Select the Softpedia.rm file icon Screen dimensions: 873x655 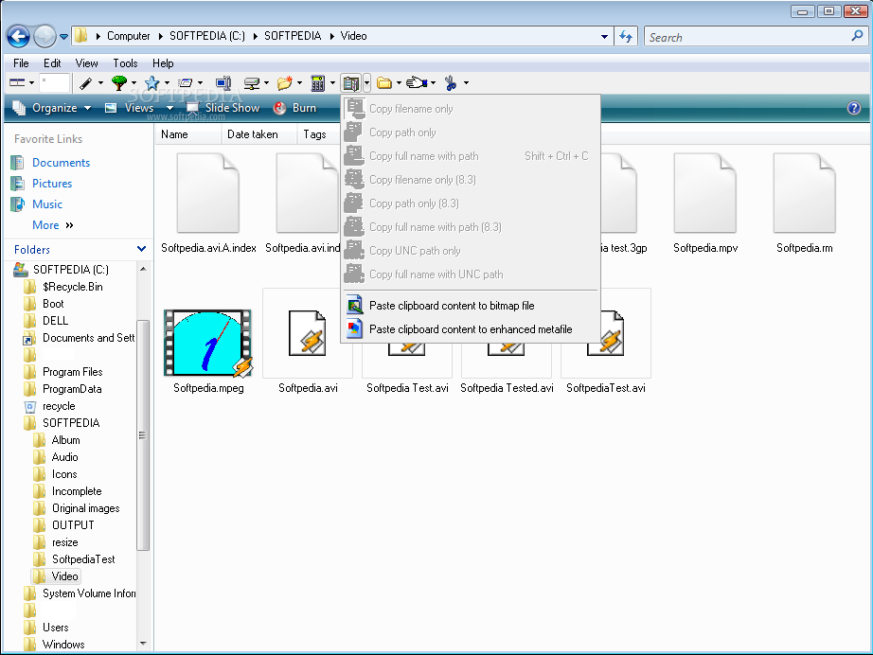805,193
